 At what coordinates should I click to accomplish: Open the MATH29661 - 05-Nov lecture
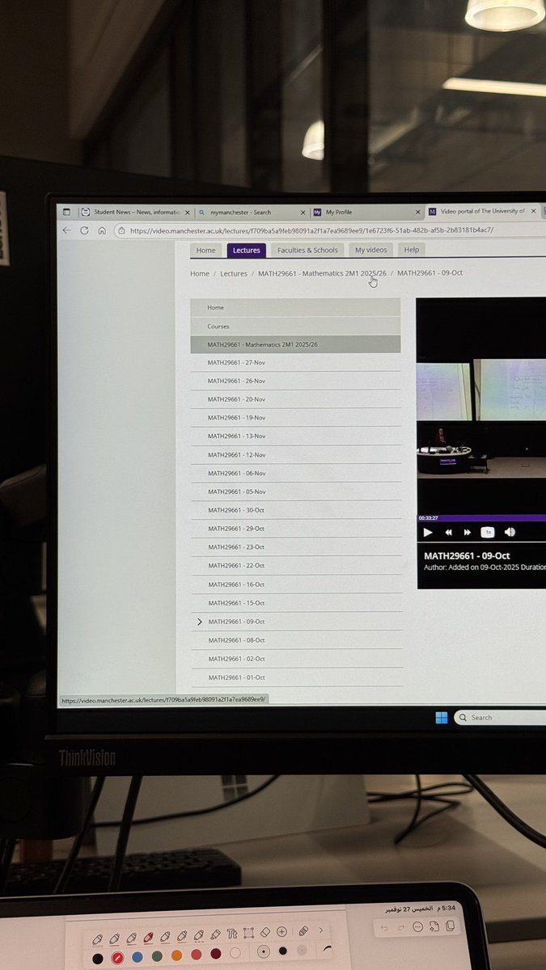click(296, 491)
